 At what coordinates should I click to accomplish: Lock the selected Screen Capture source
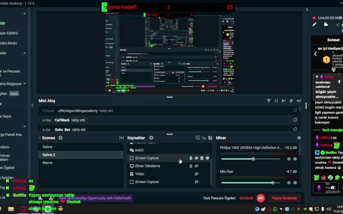click(191, 158)
